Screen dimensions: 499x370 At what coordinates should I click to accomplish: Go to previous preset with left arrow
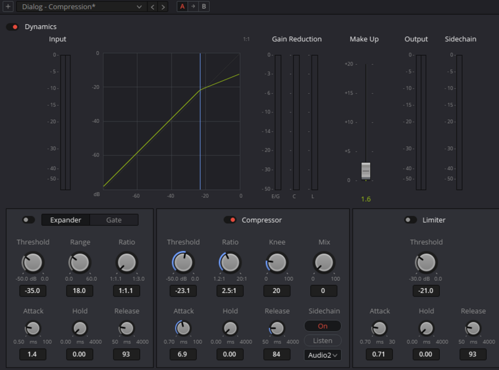(153, 7)
